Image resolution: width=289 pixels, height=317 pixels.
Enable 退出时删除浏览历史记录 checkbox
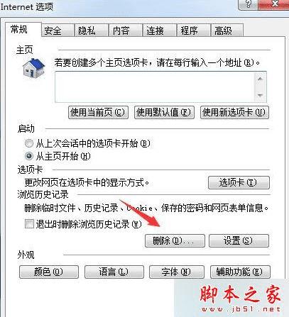pyautogui.click(x=29, y=223)
